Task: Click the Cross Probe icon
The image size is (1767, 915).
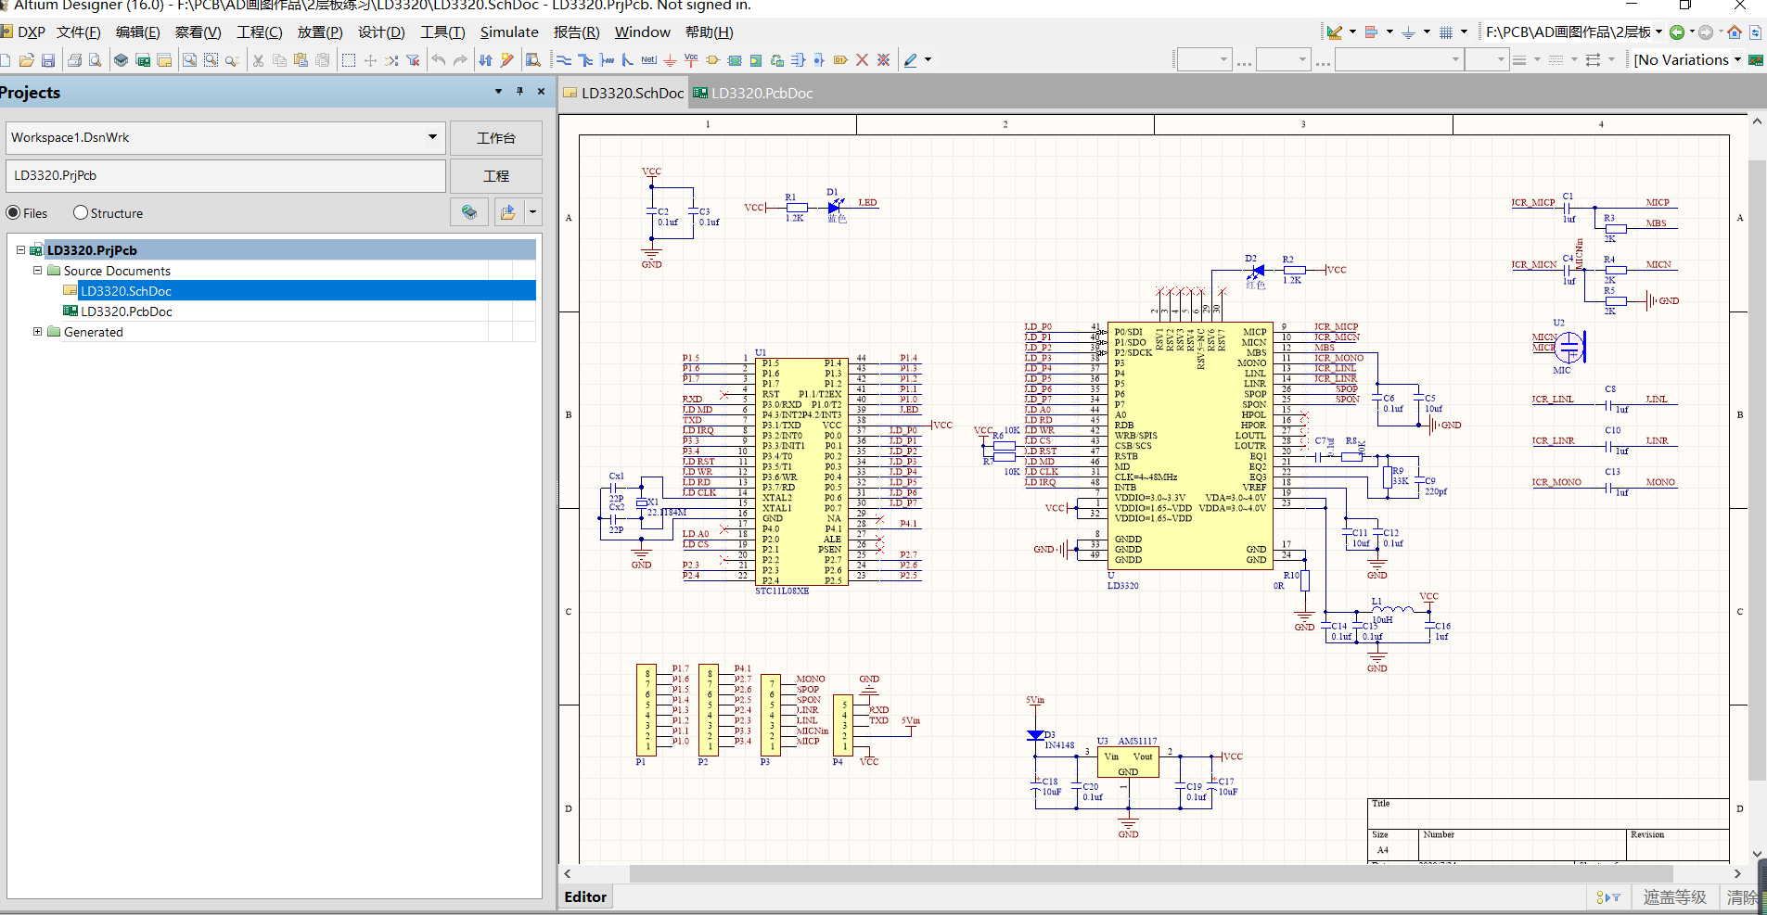Action: click(x=507, y=60)
